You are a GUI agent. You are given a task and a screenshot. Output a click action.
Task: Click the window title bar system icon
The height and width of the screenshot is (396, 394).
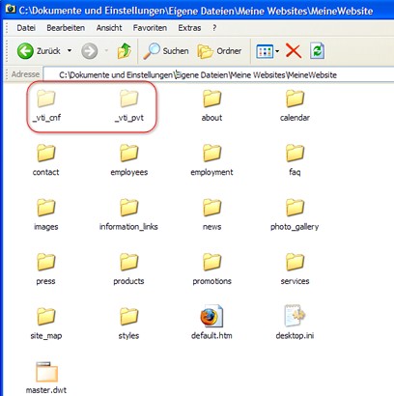[11, 9]
